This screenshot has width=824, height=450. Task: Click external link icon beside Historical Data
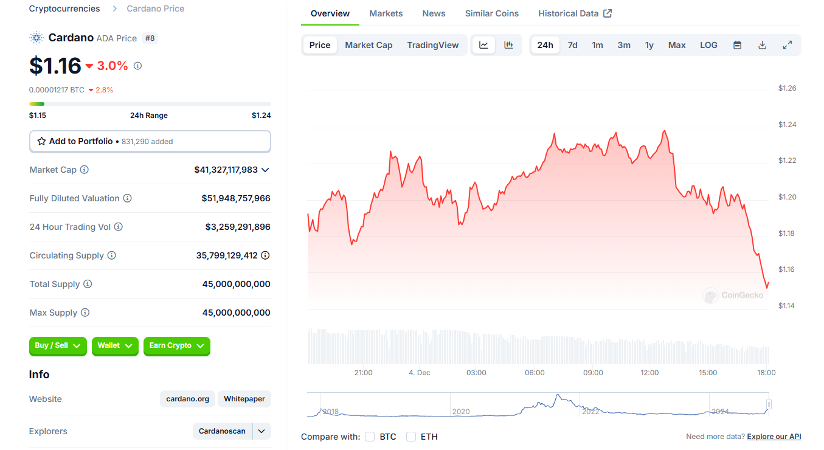click(x=608, y=13)
